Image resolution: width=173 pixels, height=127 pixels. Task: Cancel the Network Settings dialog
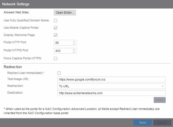coord(162,123)
